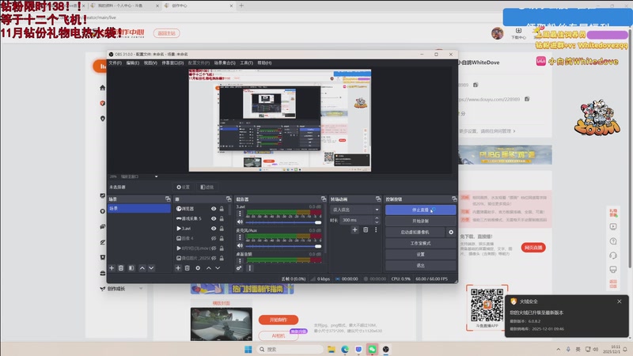Adjust the 300 ms duration stepper

377,220
